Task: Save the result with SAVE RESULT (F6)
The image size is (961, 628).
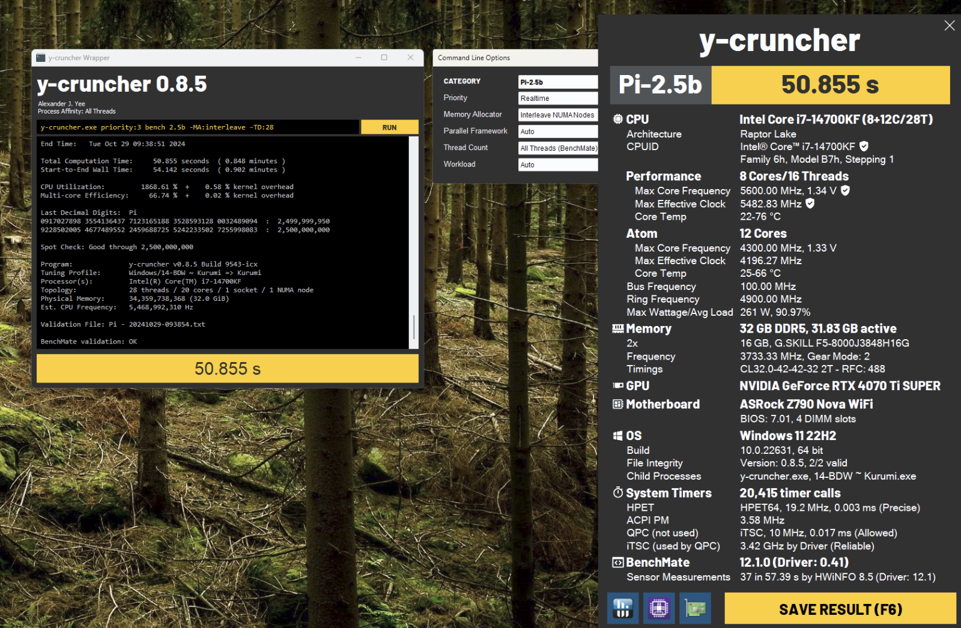Action: [840, 609]
